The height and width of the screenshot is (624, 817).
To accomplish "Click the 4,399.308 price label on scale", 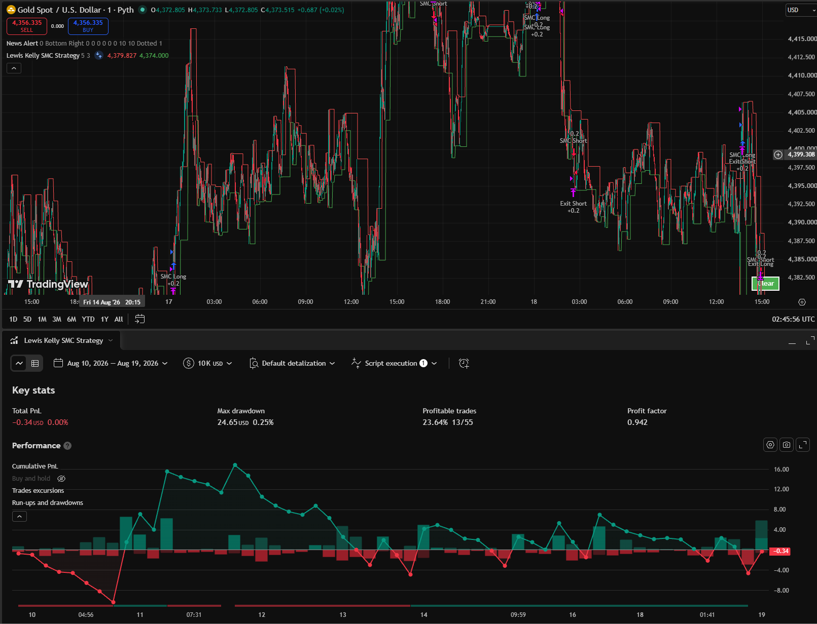I will click(801, 154).
